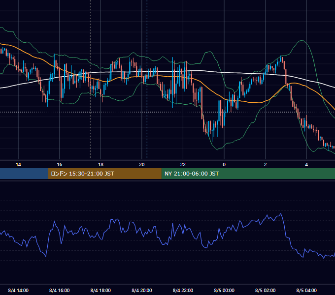
Task: Click hour label 22 on price axis
Action: click(x=183, y=165)
